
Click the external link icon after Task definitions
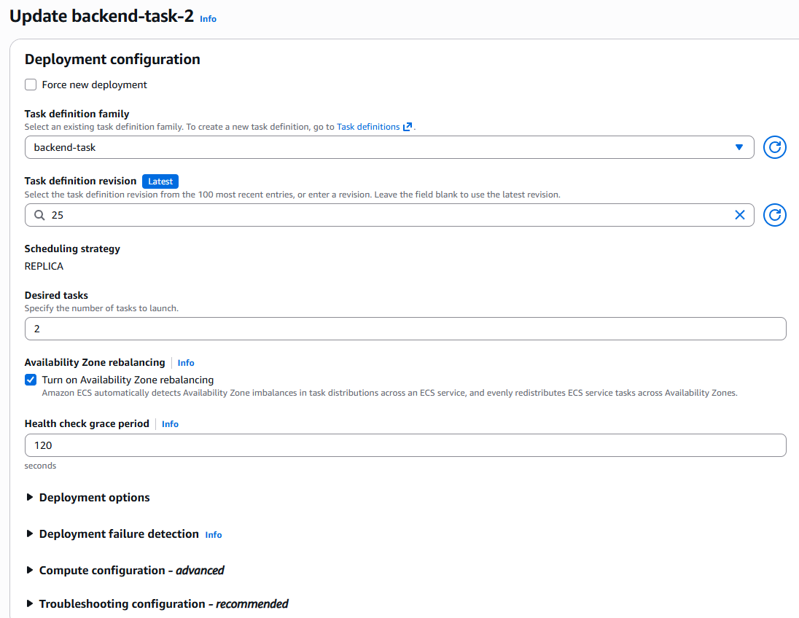pos(408,125)
